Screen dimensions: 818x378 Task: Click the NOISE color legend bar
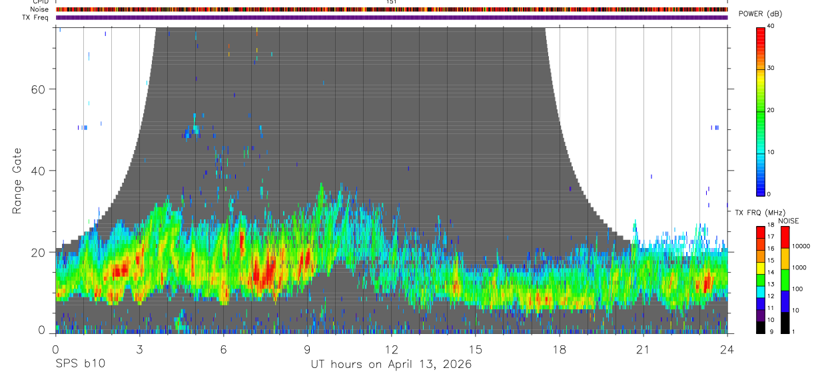pos(785,279)
